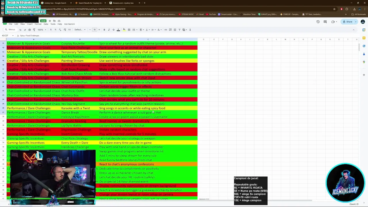368x207 pixels.
Task: Apply percent format icon
Action: (55, 30)
